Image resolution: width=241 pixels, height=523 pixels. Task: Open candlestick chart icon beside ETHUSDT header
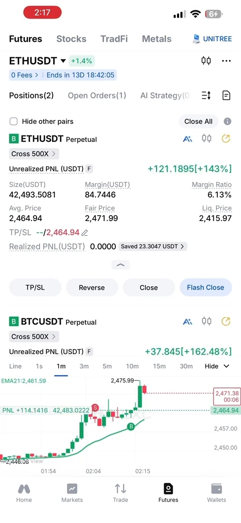(206, 60)
